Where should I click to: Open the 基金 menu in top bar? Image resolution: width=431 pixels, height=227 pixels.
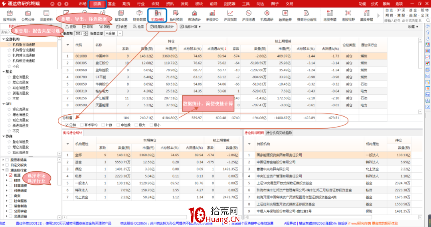tap(112, 4)
